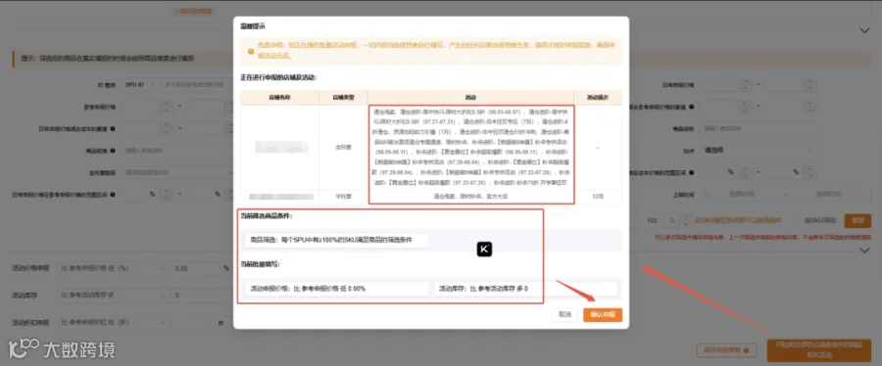The image size is (882, 366).
Task: Click the orange warning icon in disclaimer banner
Action: [x=251, y=51]
